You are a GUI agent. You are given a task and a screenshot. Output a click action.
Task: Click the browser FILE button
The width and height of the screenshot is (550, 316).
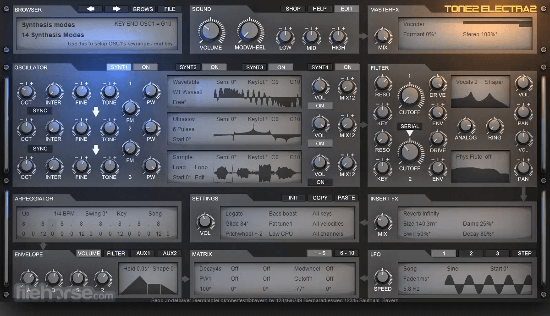170,9
